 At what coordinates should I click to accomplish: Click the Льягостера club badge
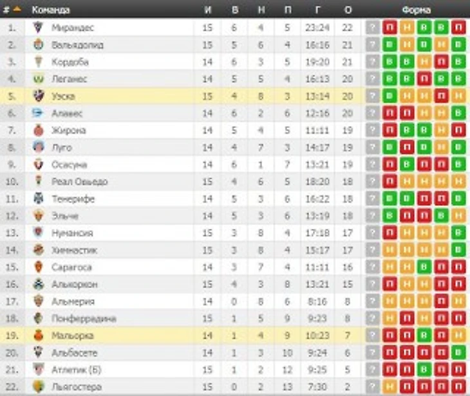[x=39, y=387]
